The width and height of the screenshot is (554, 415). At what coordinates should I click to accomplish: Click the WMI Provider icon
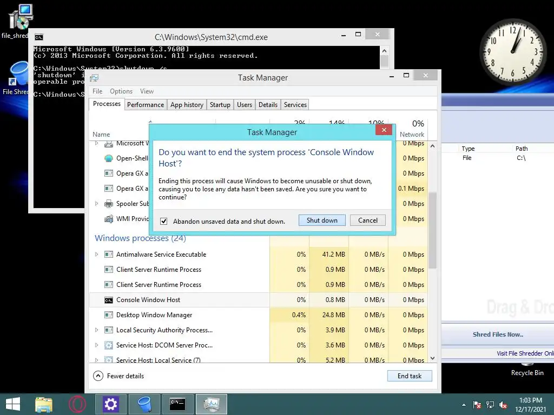(x=108, y=219)
